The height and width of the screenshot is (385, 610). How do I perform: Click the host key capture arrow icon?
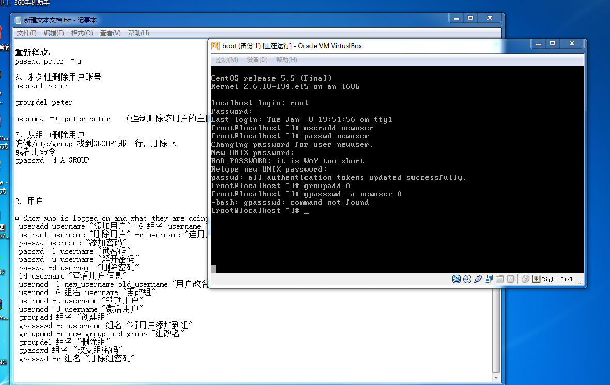(537, 279)
